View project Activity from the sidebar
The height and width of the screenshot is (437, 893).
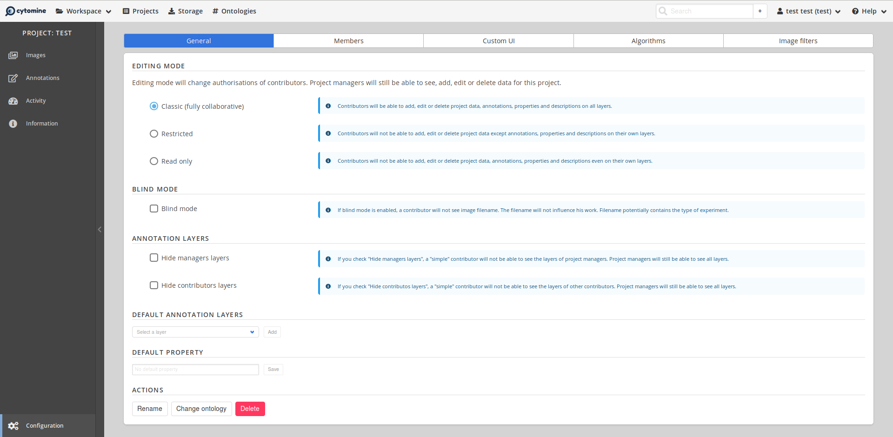[x=36, y=100]
